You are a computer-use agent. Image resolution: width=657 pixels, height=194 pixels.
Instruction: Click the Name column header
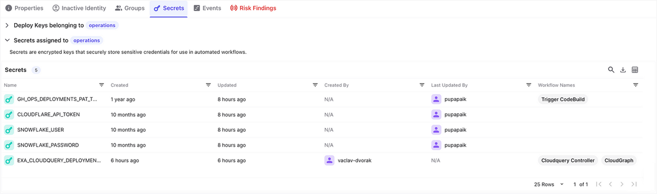pos(10,85)
